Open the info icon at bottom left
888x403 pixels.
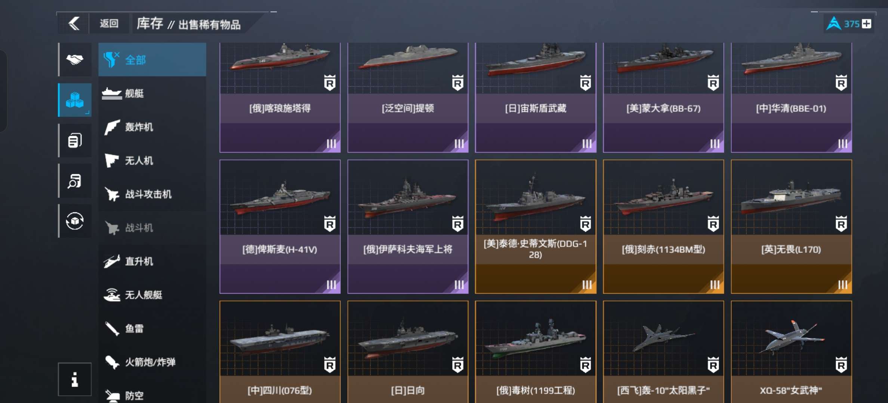(75, 379)
